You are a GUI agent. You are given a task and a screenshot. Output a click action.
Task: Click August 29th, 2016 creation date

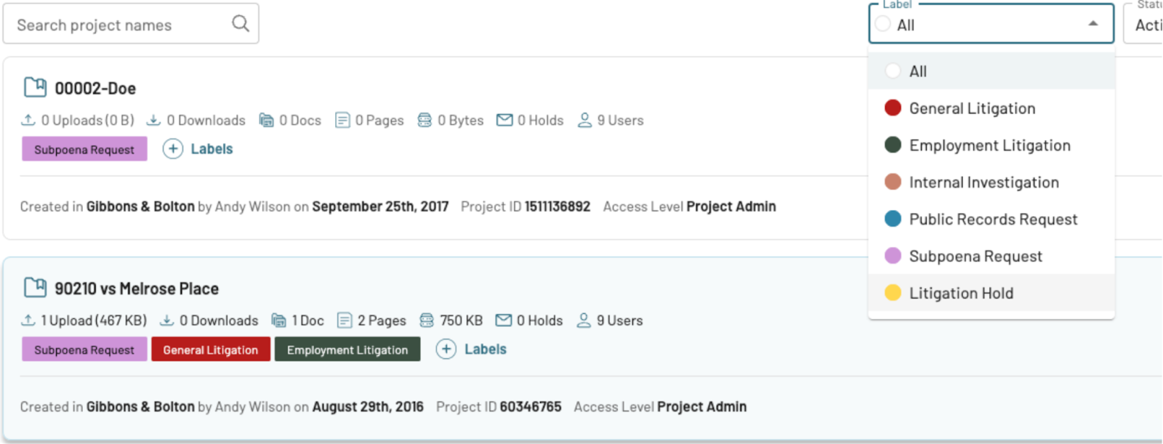point(368,407)
